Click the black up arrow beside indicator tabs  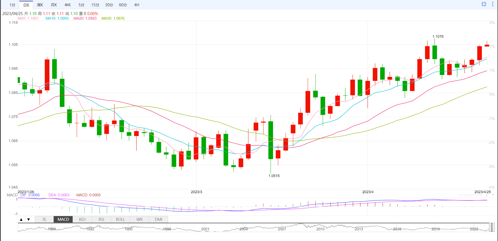click(x=21, y=219)
